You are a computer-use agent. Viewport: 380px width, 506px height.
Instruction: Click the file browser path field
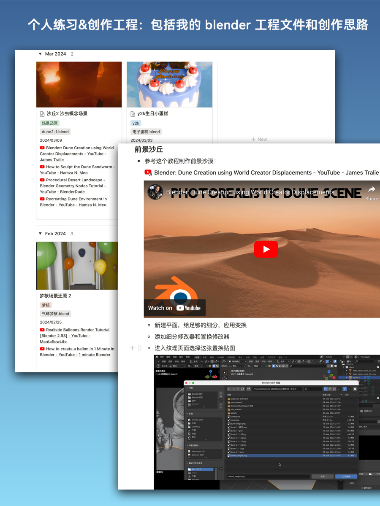[x=277, y=389]
